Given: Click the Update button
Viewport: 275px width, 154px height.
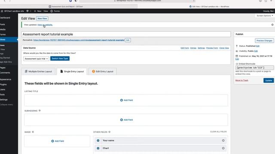Looking at the screenshot, I should 269,80.
